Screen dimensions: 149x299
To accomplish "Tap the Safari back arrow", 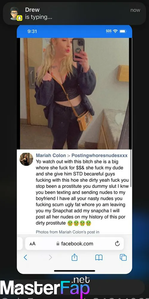I will (x=25, y=257).
